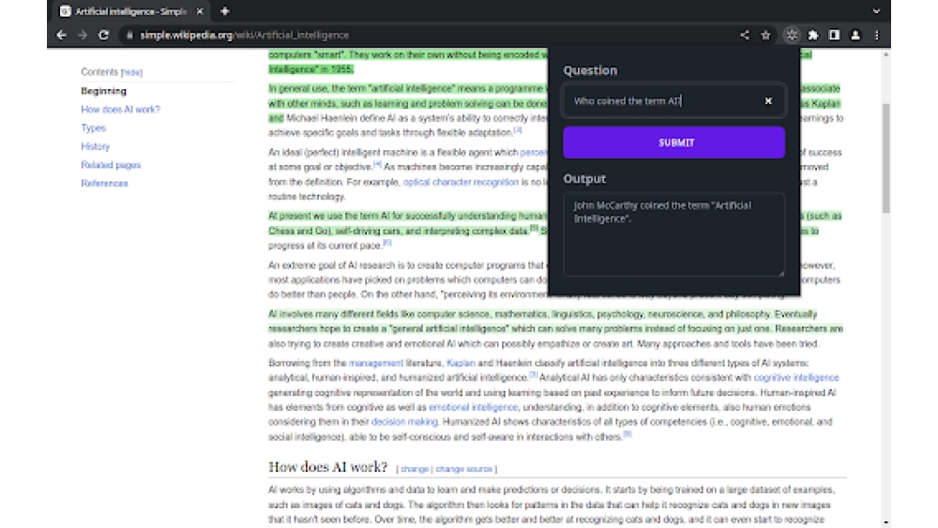938x528 pixels.
Task: Open References in the contents list
Action: pyautogui.click(x=104, y=184)
